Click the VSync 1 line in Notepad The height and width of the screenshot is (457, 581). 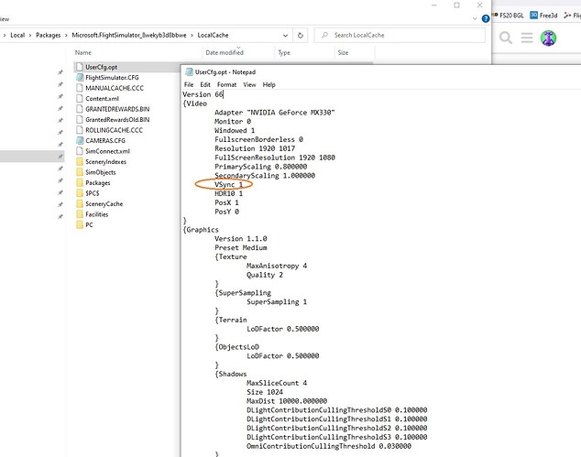click(228, 184)
